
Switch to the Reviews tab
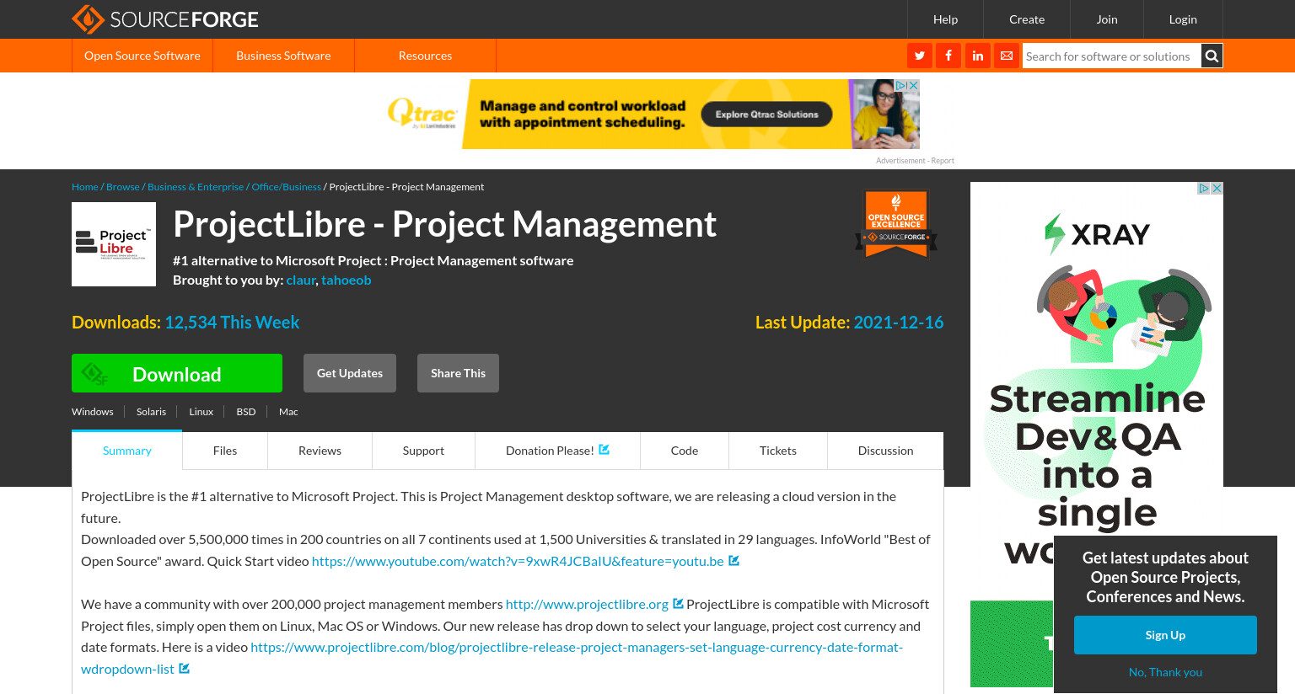pos(320,451)
